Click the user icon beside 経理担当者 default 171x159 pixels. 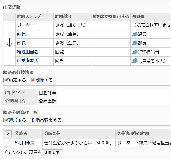[135, 52]
